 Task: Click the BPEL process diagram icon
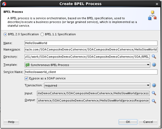(152, 16)
